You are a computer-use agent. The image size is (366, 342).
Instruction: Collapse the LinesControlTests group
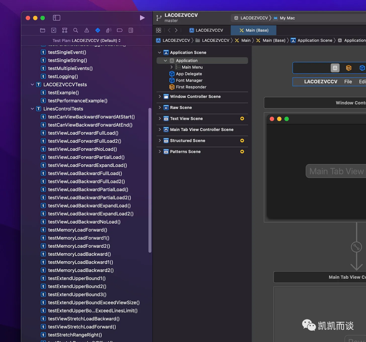(x=32, y=109)
